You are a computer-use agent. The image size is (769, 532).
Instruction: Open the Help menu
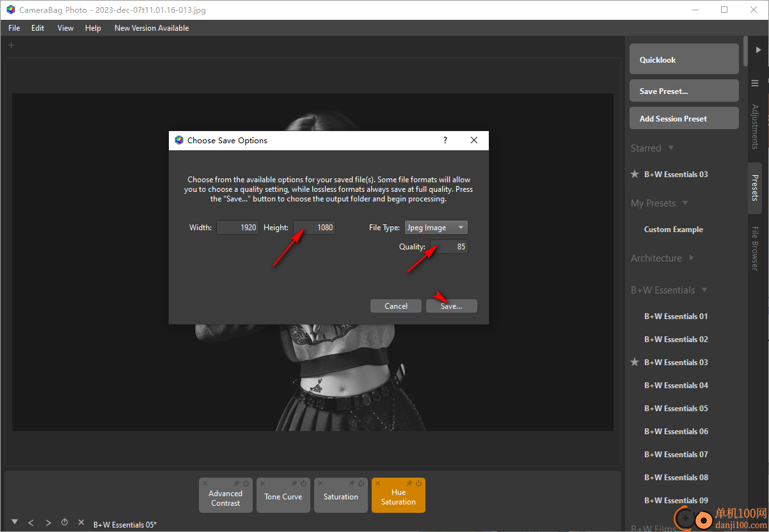(93, 28)
